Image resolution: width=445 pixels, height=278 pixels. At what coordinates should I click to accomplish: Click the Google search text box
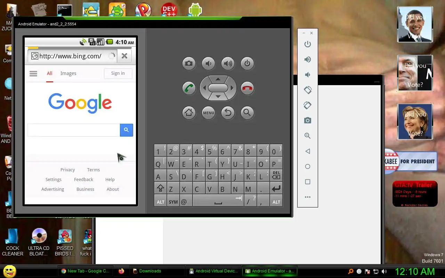coord(74,130)
